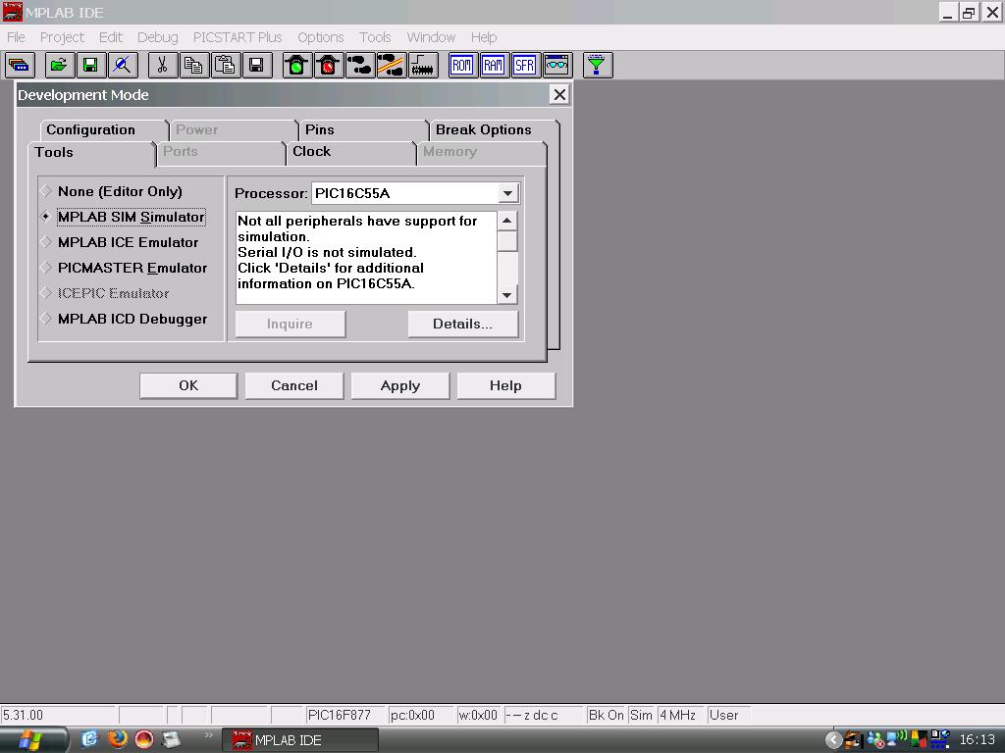The image size is (1005, 753).
Task: Open the Processor dropdown list
Action: [x=507, y=193]
